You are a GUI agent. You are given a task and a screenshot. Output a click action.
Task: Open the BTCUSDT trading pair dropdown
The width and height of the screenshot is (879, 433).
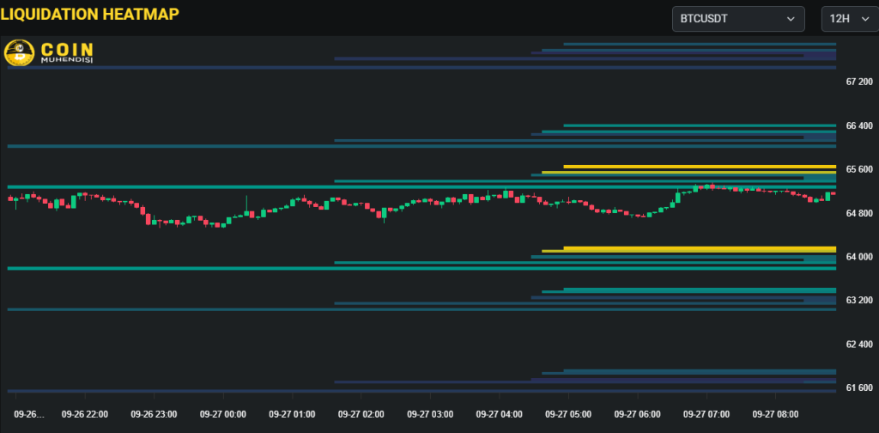click(737, 19)
